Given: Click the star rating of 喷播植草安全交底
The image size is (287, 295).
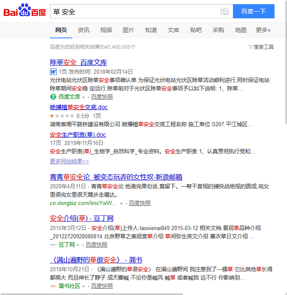Looking at the screenshot, I should tap(62, 116).
